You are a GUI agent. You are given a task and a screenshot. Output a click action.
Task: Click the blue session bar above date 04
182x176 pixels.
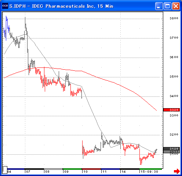(16, 169)
